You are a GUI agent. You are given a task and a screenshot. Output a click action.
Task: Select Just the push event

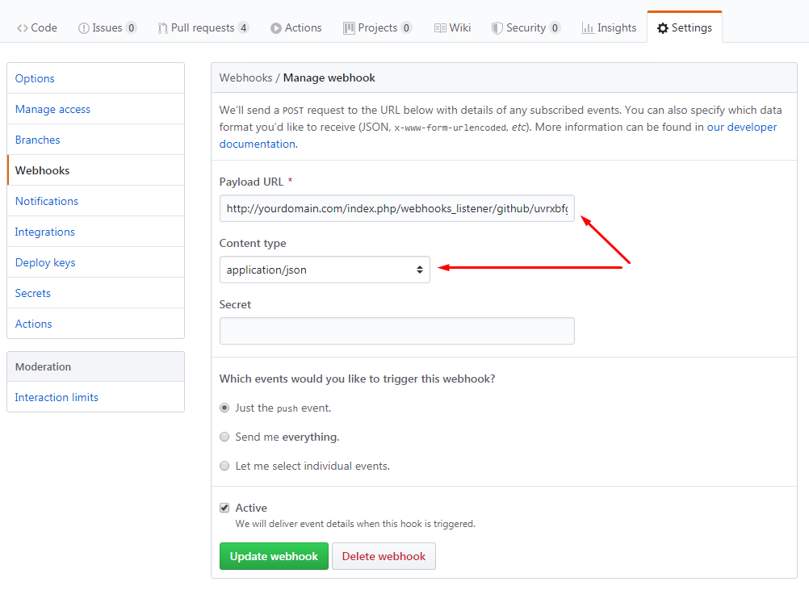(x=224, y=408)
